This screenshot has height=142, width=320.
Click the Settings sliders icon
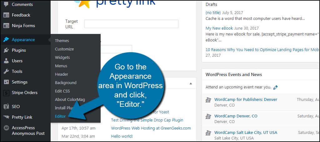[x=6, y=82]
